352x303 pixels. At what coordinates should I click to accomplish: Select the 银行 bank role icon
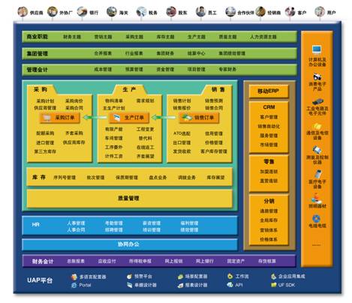pyautogui.click(x=82, y=11)
